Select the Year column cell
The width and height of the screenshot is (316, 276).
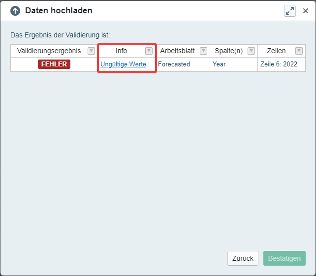click(x=219, y=64)
